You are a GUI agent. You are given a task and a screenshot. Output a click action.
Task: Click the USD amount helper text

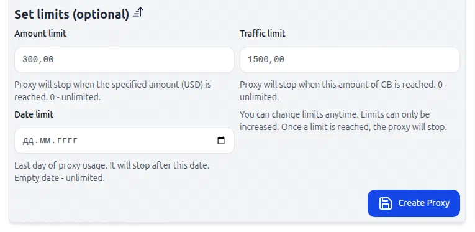(112, 91)
